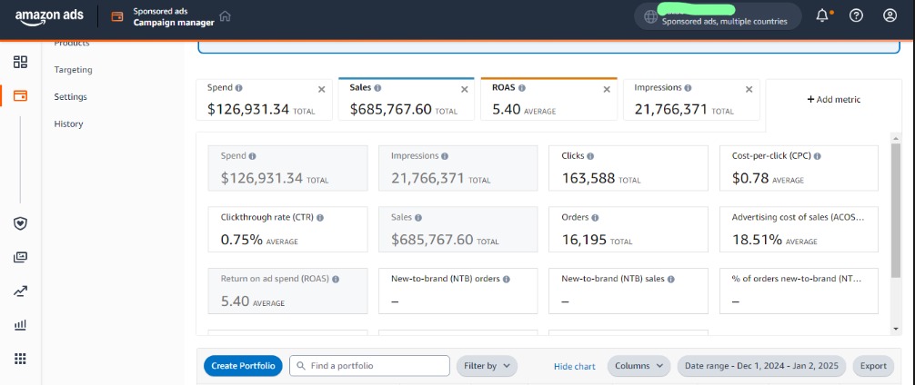This screenshot has width=915, height=385.
Task: Open History in the left menu
Action: click(68, 123)
